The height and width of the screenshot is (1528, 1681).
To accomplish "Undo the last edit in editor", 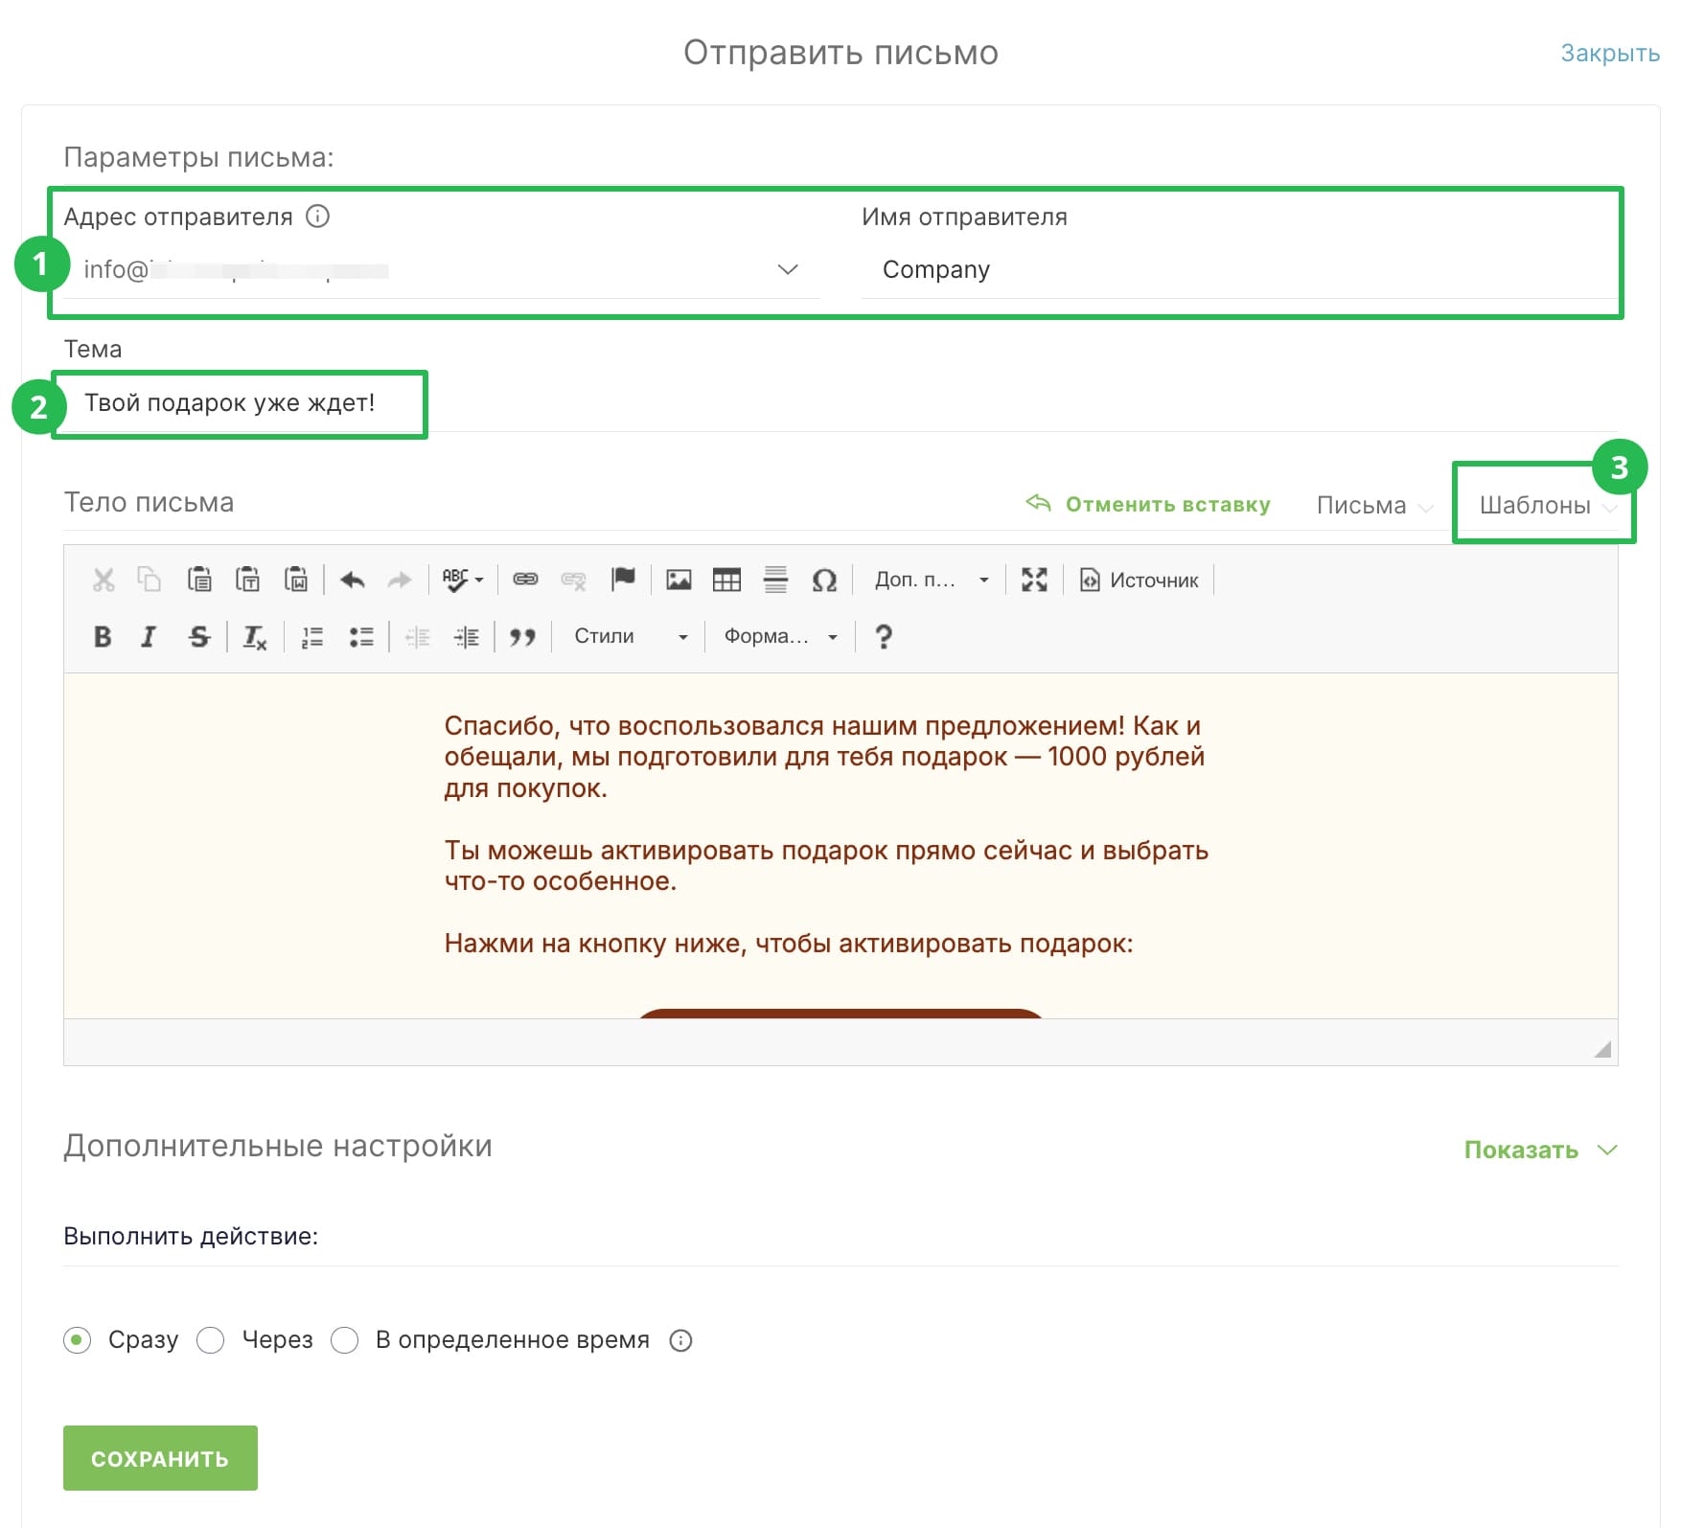I will (353, 580).
